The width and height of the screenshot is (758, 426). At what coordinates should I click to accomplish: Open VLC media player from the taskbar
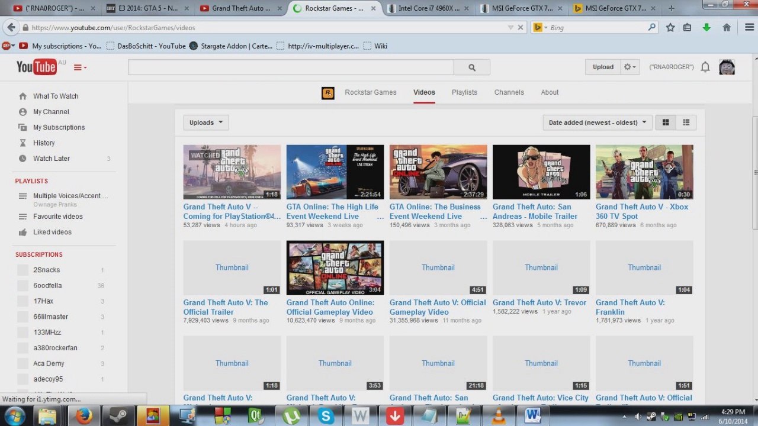coord(499,416)
